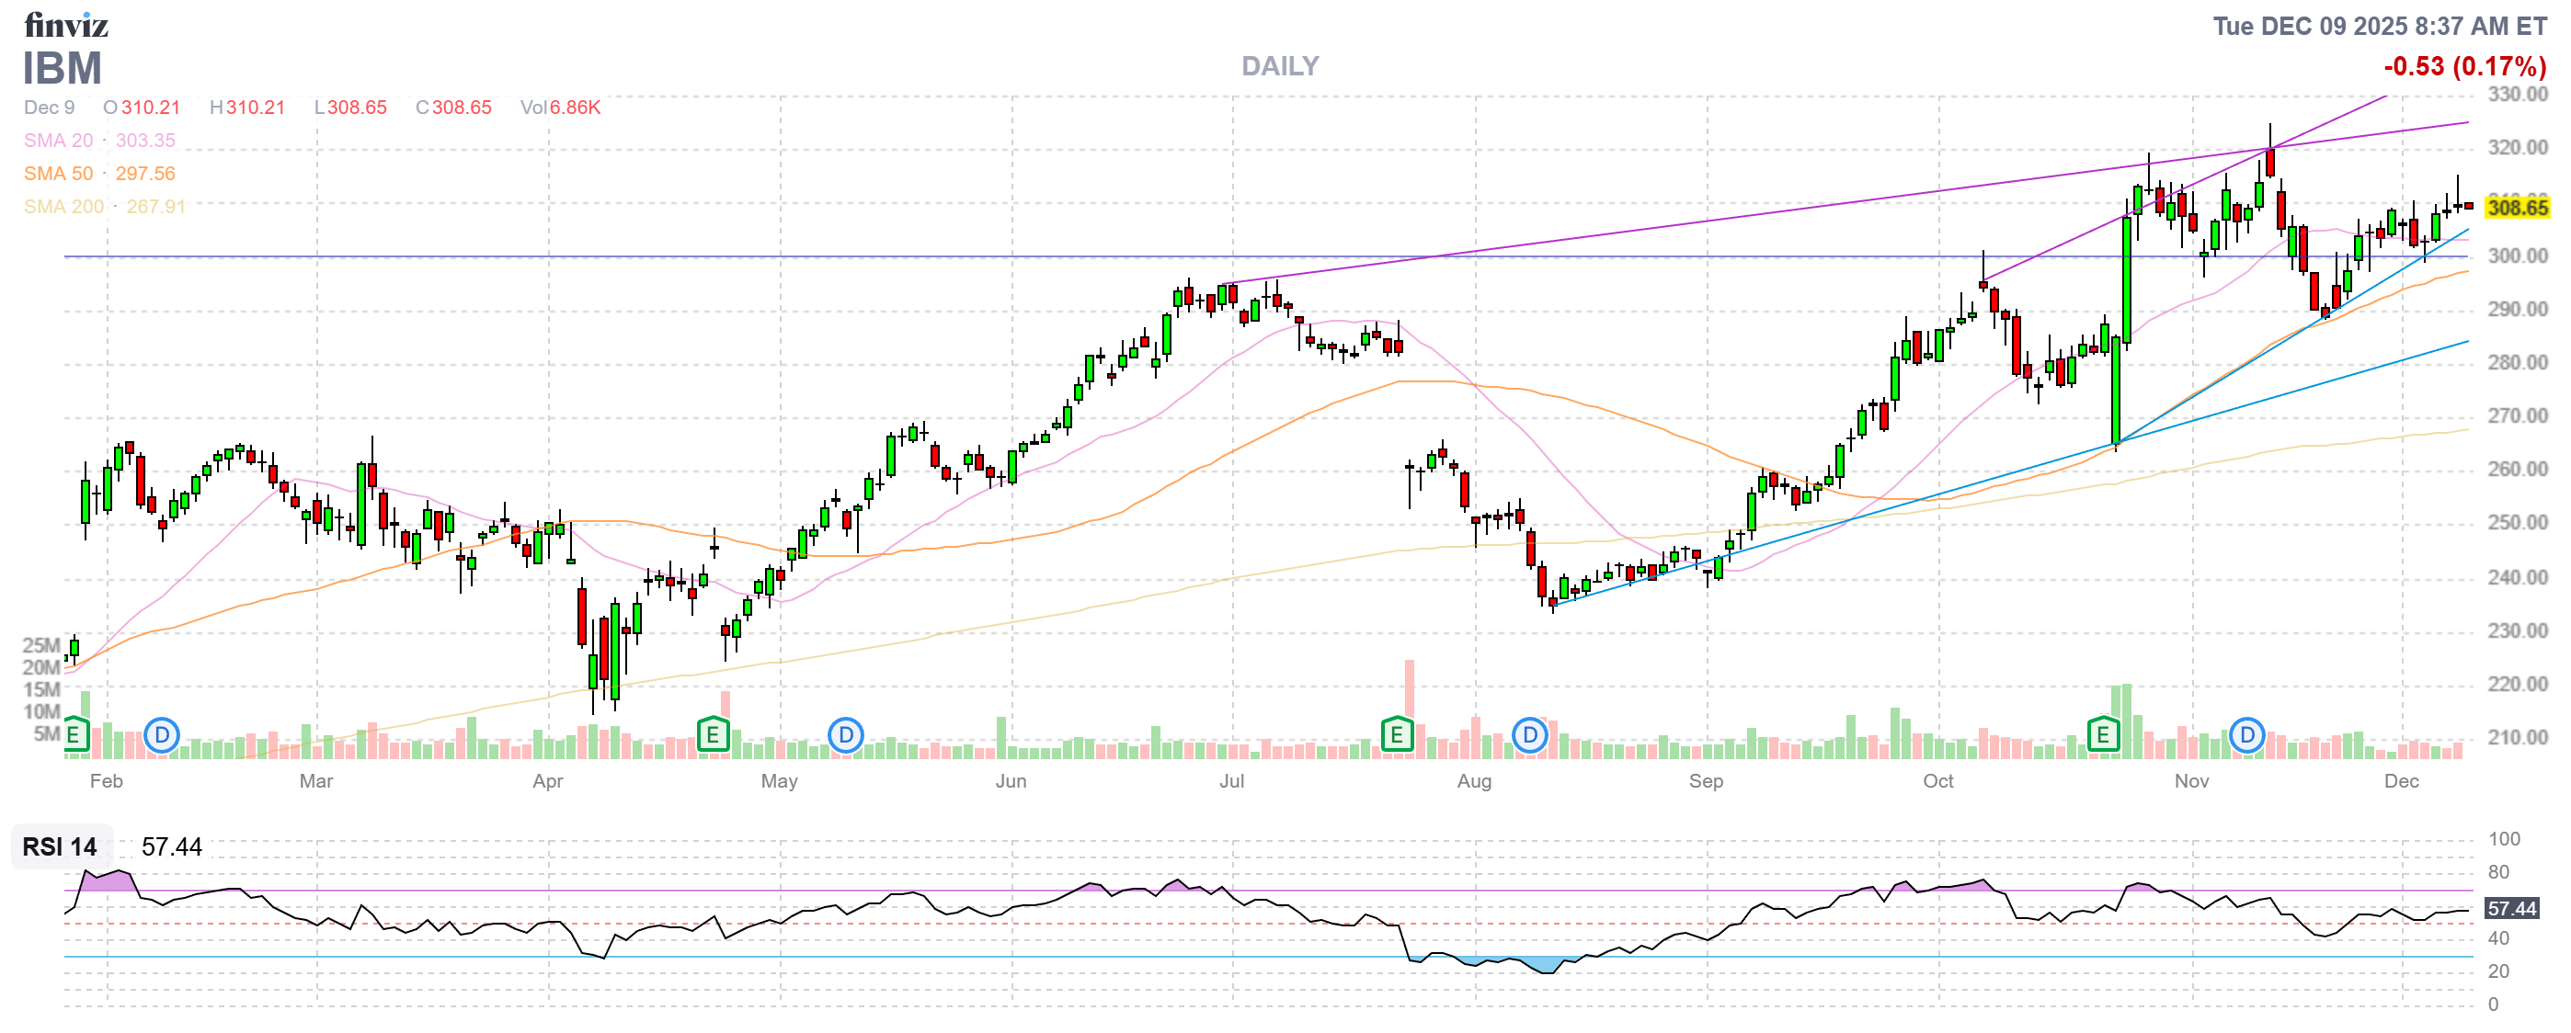Select the May dividend marker
The height and width of the screenshot is (1033, 2571).
(x=845, y=736)
